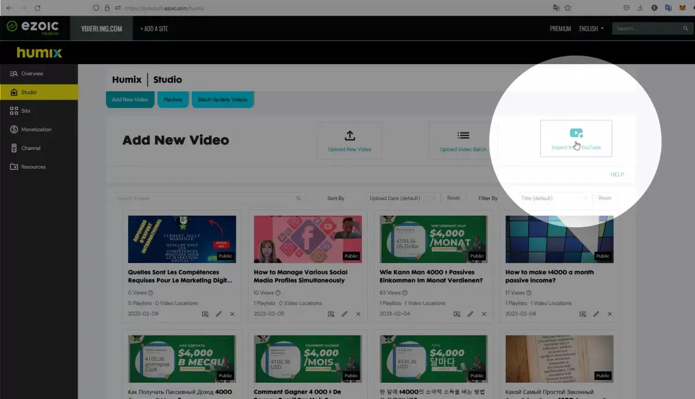Open the Filter By Title dropdown

[x=553, y=198]
